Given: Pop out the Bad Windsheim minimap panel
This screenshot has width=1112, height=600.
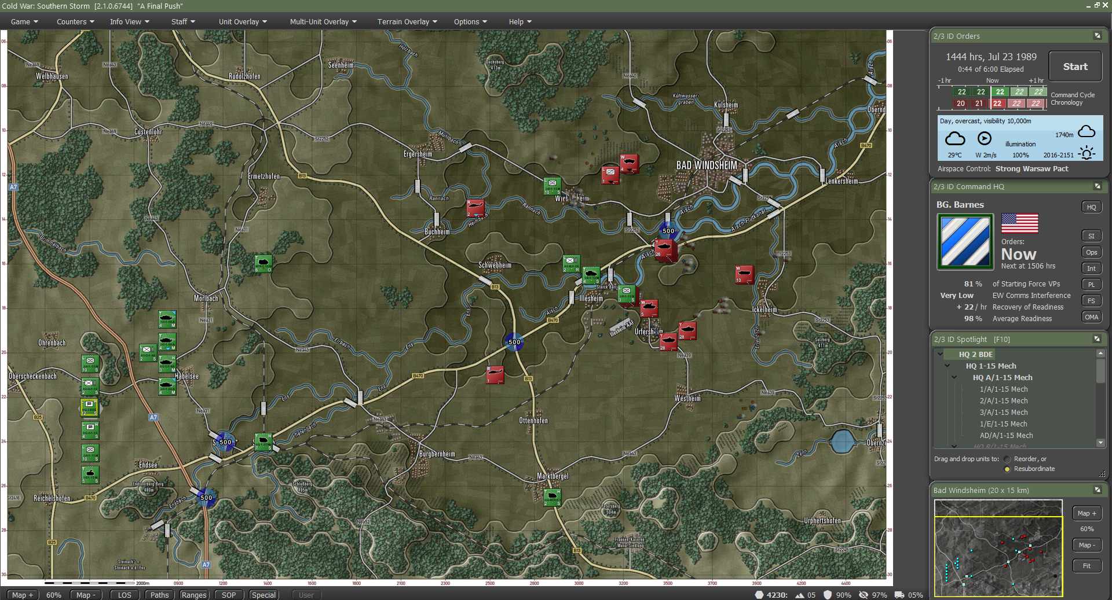Looking at the screenshot, I should pyautogui.click(x=1097, y=490).
